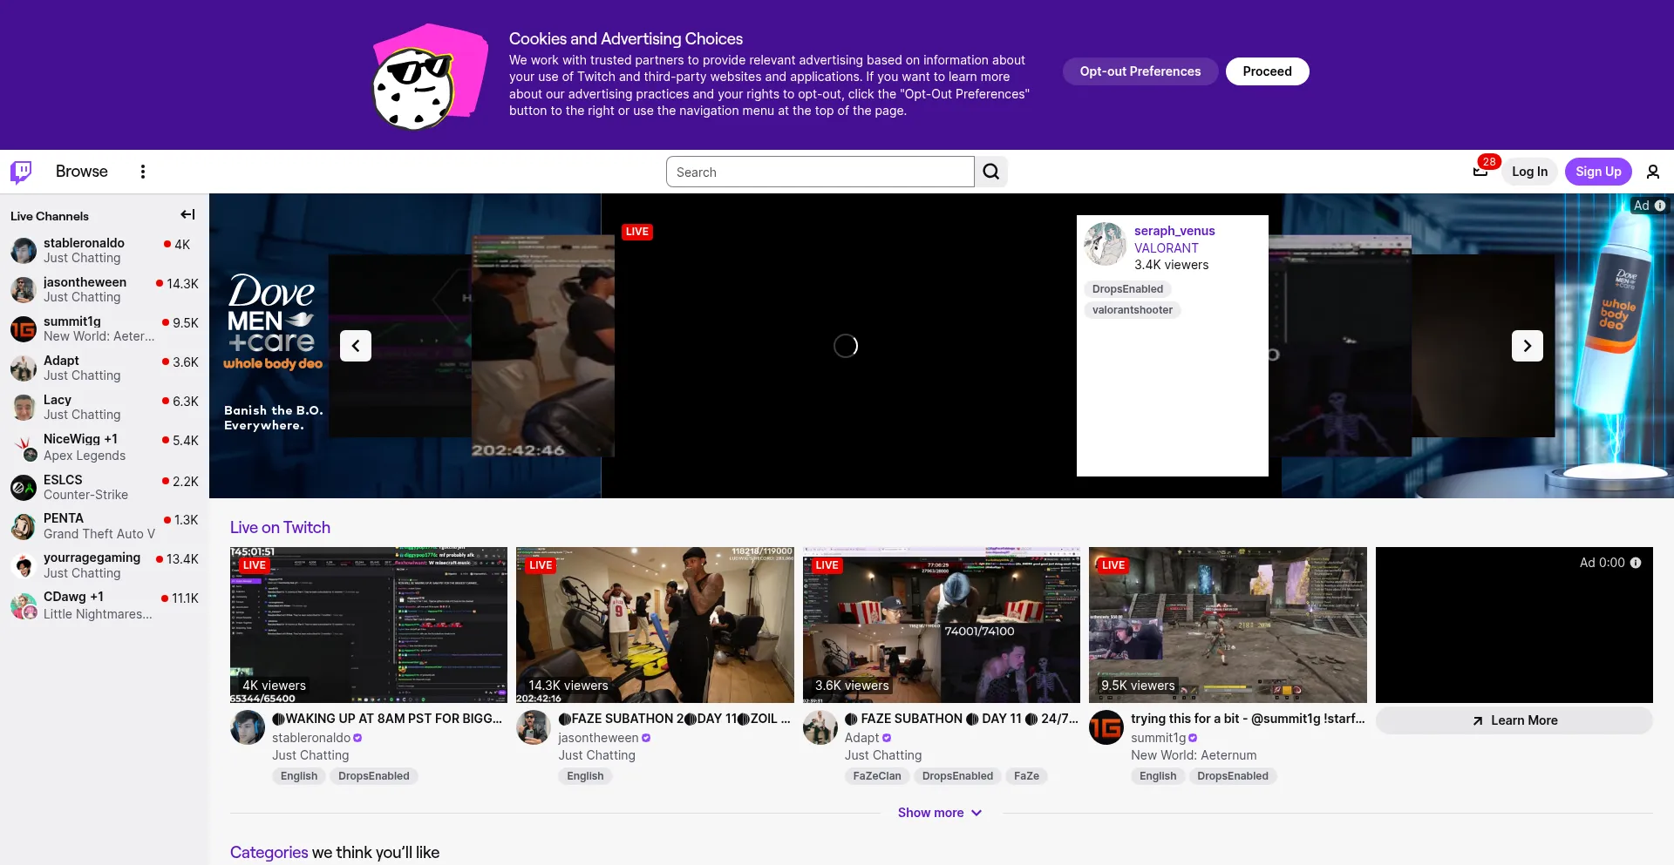This screenshot has width=1674, height=865.
Task: Open the user profile icon menu
Action: [x=1652, y=172]
